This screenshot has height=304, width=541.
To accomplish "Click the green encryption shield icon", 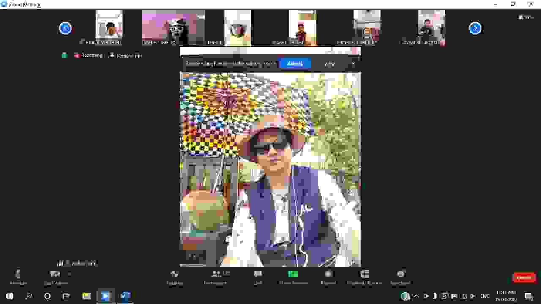I will click(x=64, y=55).
